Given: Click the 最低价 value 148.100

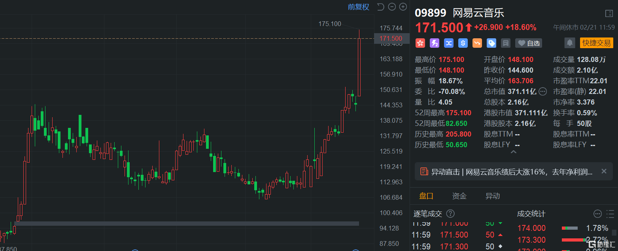Looking at the screenshot, I should [x=452, y=70].
